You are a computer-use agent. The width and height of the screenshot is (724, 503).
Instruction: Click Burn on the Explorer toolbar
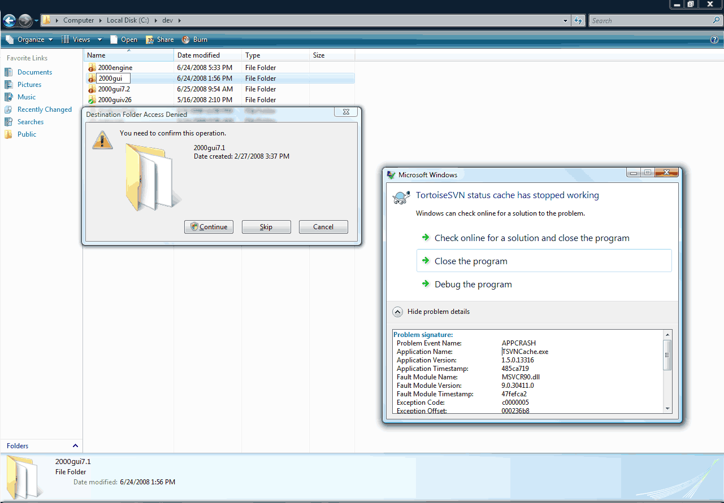pos(194,40)
